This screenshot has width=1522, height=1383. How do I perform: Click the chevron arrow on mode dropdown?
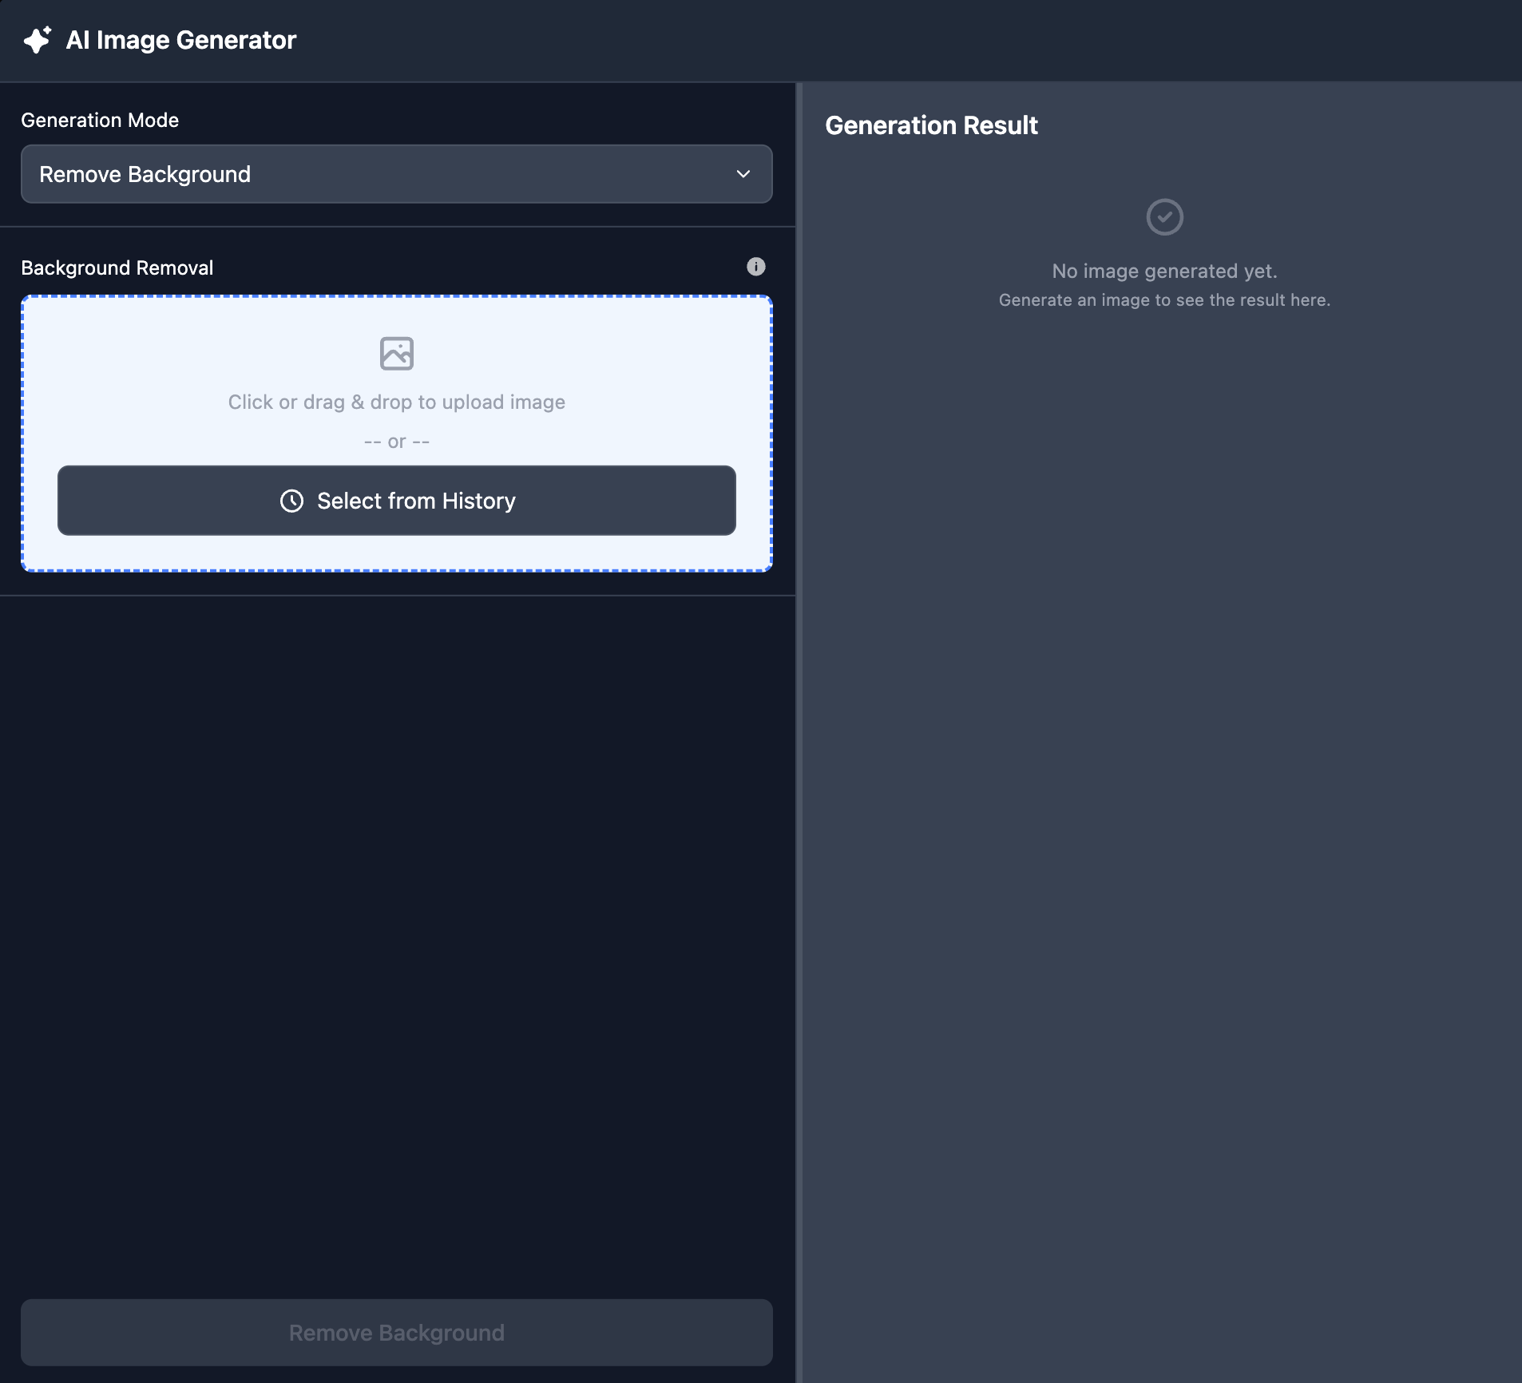click(x=743, y=174)
